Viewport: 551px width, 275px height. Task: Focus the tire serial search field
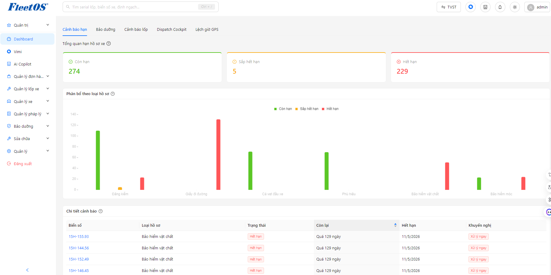coord(140,7)
